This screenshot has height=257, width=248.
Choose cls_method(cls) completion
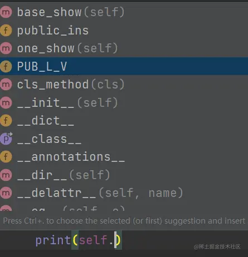(124, 85)
